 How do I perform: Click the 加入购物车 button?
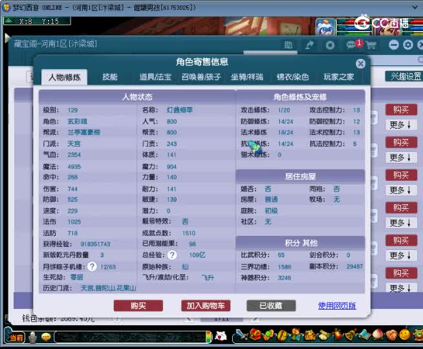(206, 306)
